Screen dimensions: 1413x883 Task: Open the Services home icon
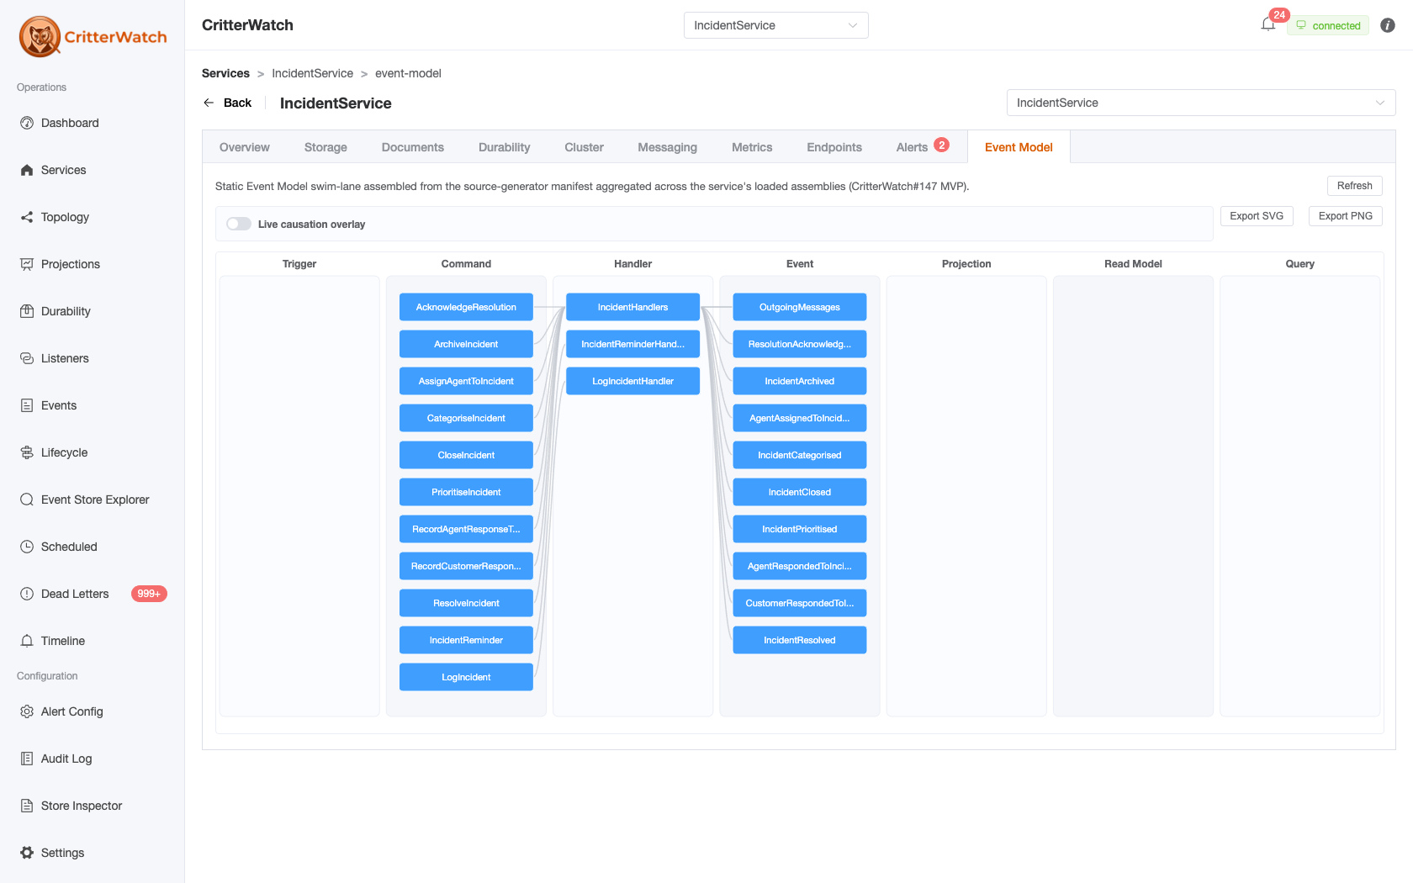27,170
